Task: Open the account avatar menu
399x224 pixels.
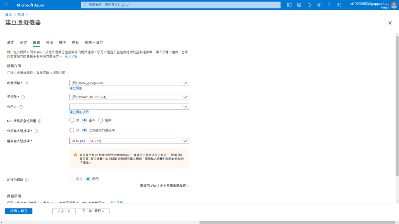Action: [x=394, y=5]
